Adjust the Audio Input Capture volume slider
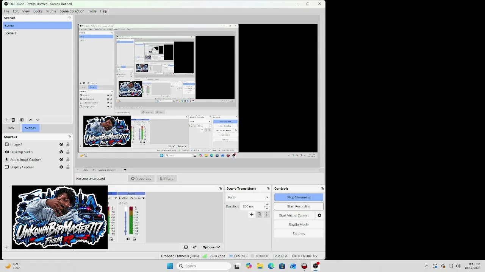This screenshot has height=272, width=485. [126, 221]
